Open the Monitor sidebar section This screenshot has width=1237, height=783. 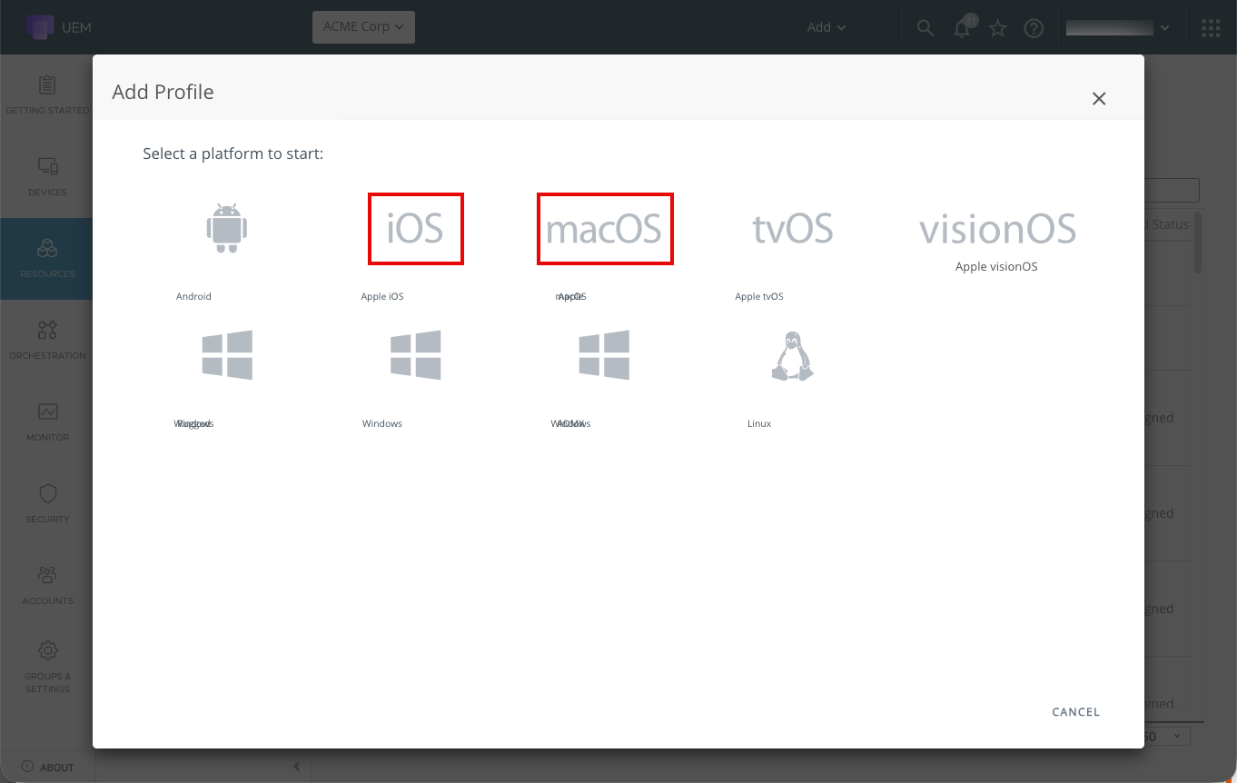47,422
